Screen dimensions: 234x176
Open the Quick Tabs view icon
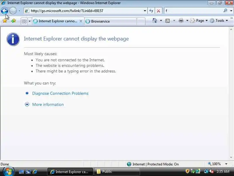tap(24, 21)
